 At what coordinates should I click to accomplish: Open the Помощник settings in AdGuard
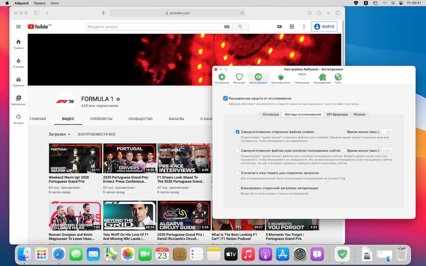click(302, 78)
